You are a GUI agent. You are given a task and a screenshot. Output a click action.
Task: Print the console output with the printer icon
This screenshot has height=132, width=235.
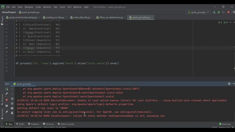[x=12, y=108]
